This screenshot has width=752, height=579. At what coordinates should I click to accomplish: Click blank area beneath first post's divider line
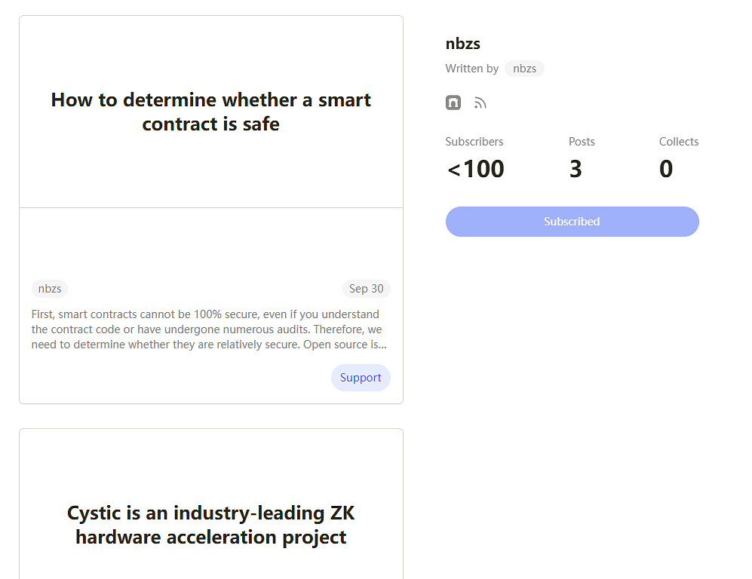pos(211,241)
